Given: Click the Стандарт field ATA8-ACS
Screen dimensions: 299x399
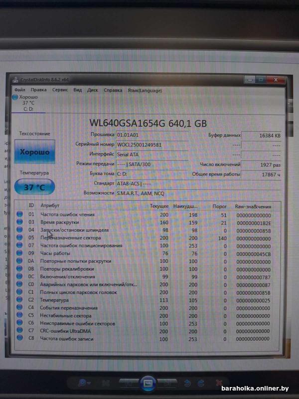Looking at the screenshot, I should tap(198, 184).
